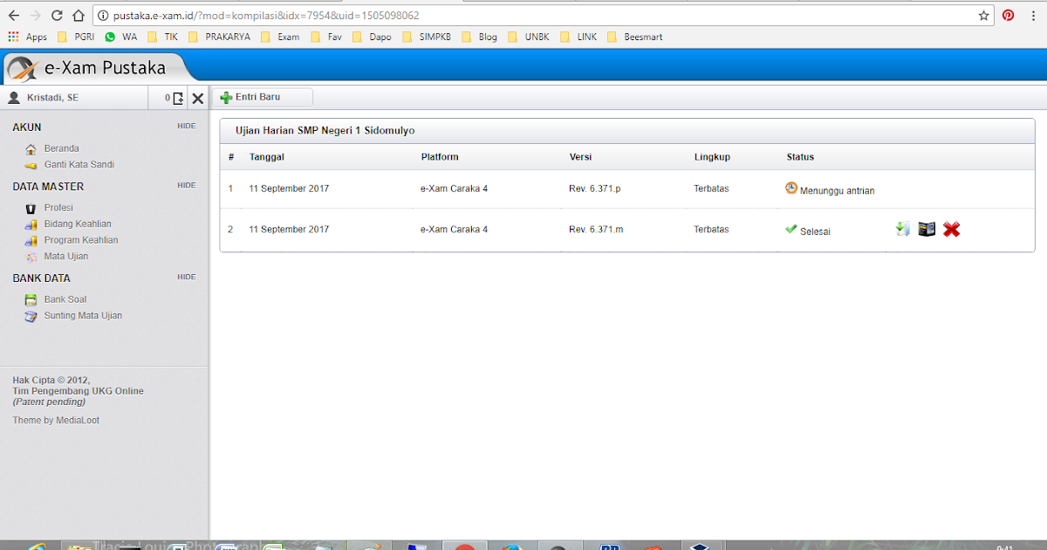The width and height of the screenshot is (1047, 550).
Task: Reload the e-Xam Pustaka page
Action: coord(57,16)
